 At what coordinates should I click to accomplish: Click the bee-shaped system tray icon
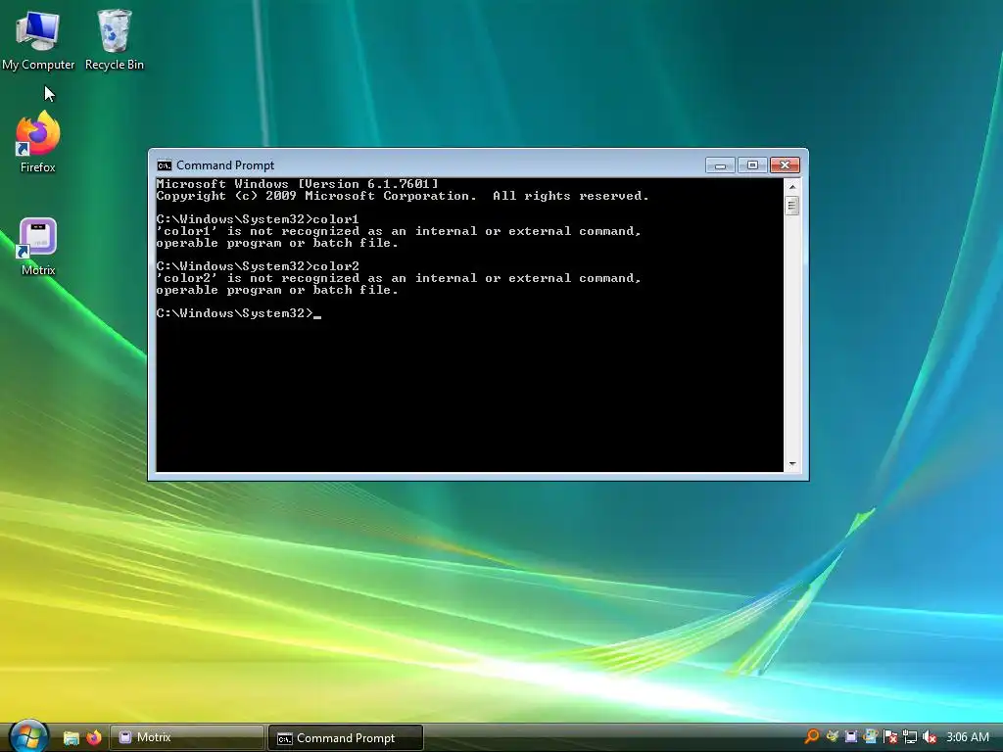click(x=832, y=736)
